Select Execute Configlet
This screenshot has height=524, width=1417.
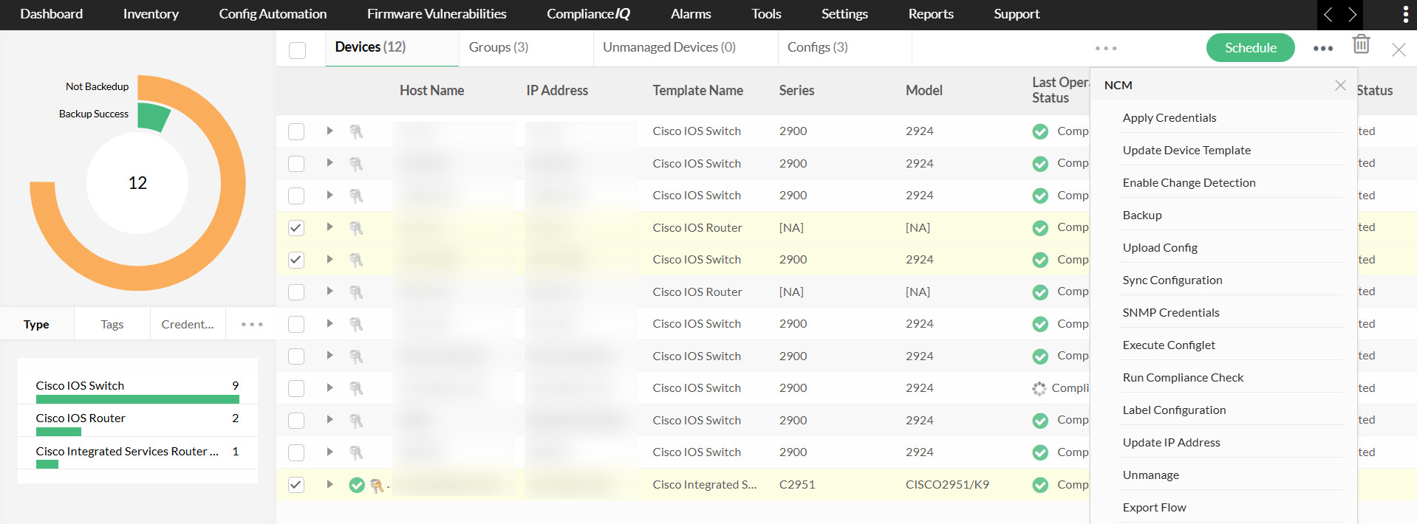1169,345
